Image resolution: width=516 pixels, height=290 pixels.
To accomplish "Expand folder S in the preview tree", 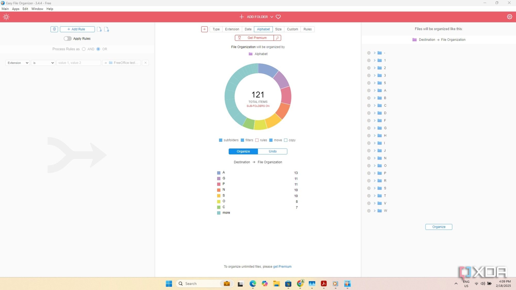I will click(374, 188).
